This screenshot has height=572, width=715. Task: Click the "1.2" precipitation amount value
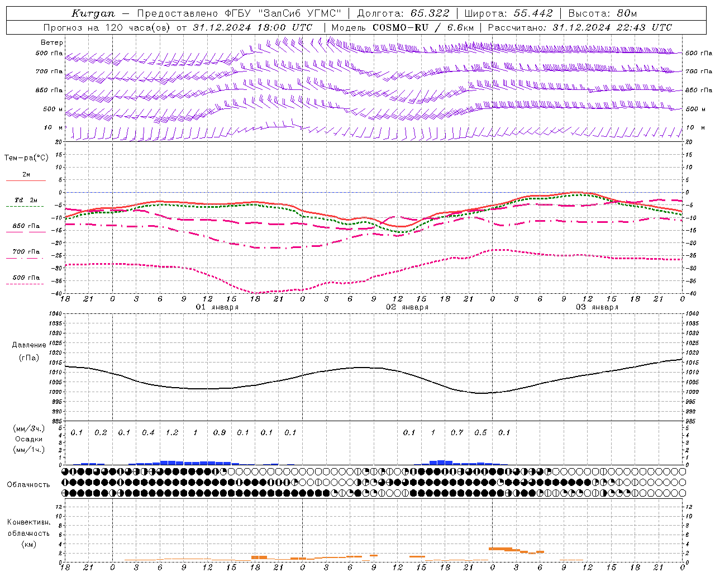[172, 432]
